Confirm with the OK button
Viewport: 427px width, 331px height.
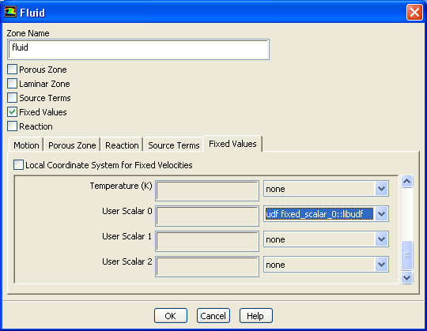(x=171, y=316)
